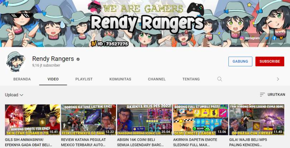Open the Trik Borong MP5 Legend thumbnail
The height and width of the screenshot is (148, 290).
tap(257, 120)
